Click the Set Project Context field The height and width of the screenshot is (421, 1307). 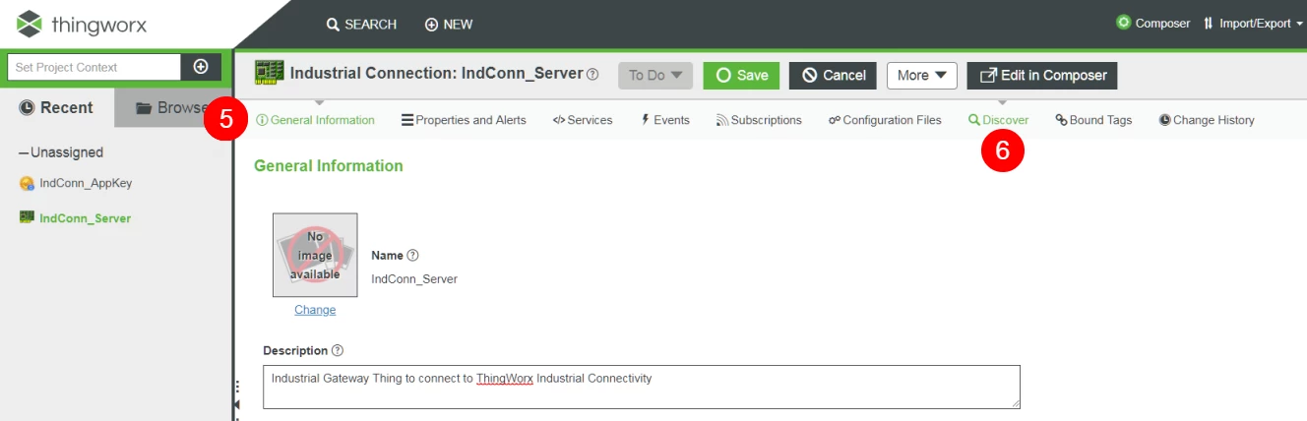[x=94, y=67]
